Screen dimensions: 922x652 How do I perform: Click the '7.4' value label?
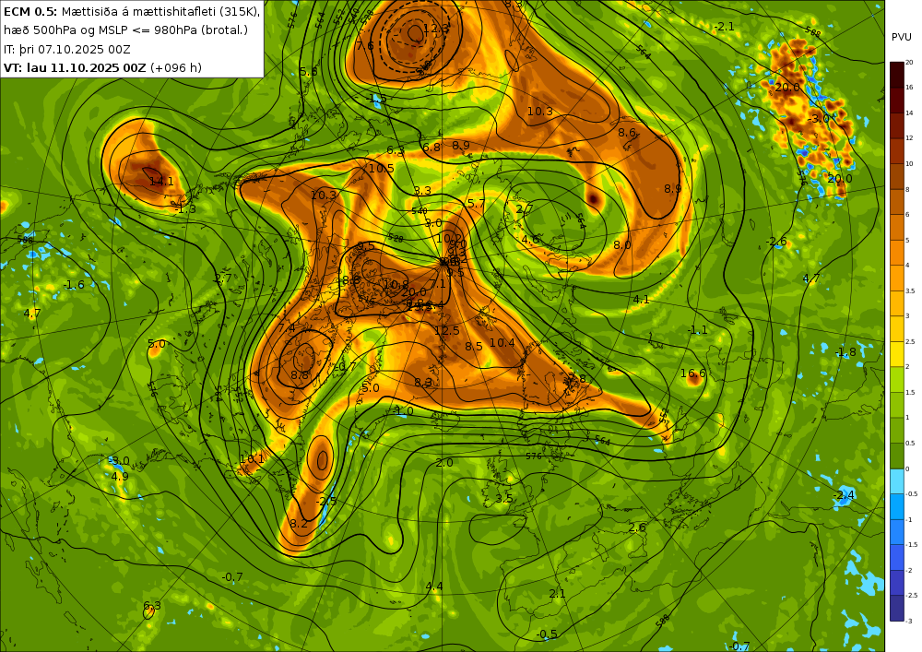pyautogui.click(x=287, y=328)
